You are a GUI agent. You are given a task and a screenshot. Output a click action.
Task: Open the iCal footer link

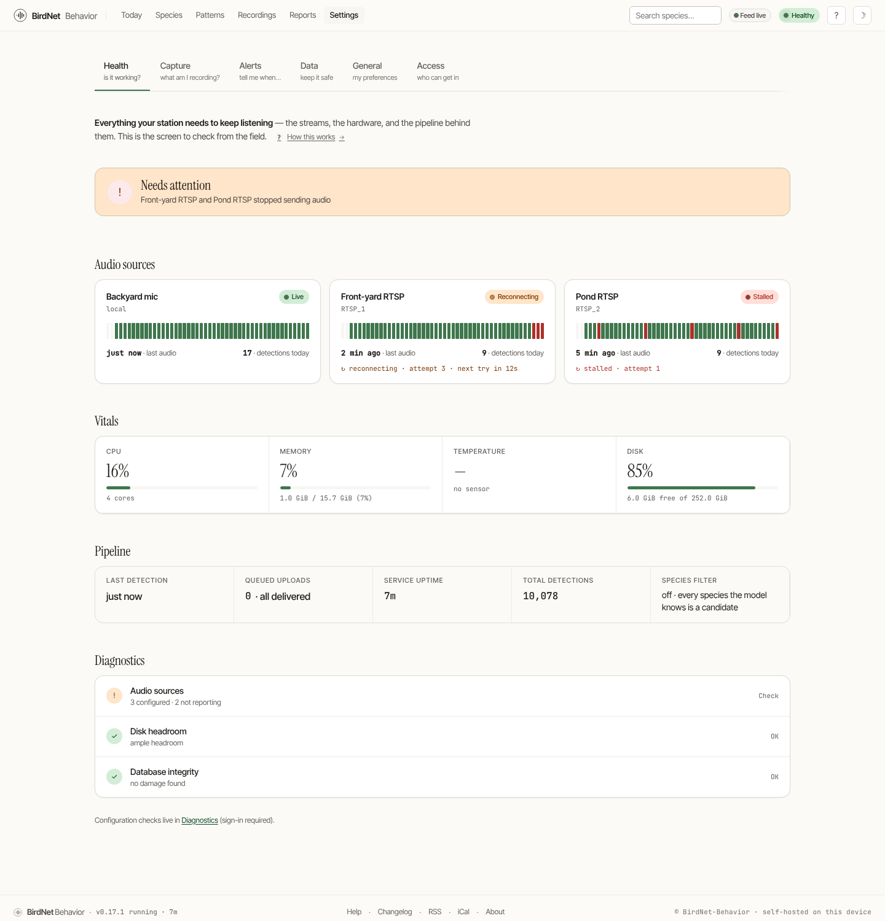(x=463, y=912)
